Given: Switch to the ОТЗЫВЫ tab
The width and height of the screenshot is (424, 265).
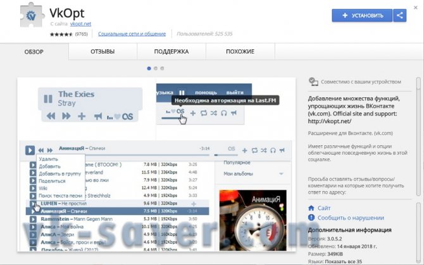Looking at the screenshot, I should click(103, 52).
